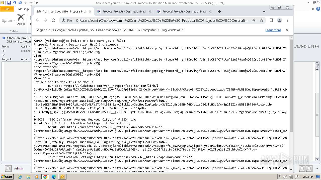Click 'Get our app to view this on mobile' text
Image resolution: width=321 pixels, height=180 pixels.
[x=64, y=82]
